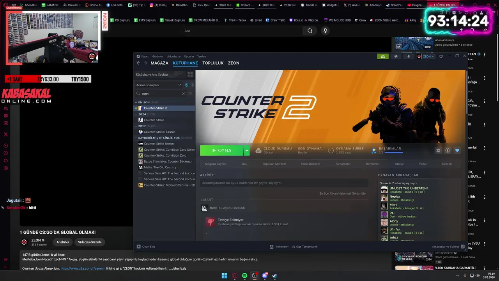Collapse 2017 category
Screen dimensions: 499x281
136,126
